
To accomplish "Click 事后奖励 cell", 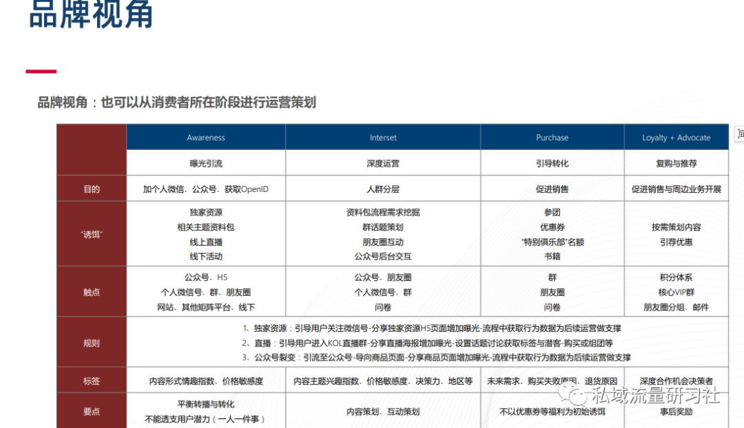I will pos(676,411).
